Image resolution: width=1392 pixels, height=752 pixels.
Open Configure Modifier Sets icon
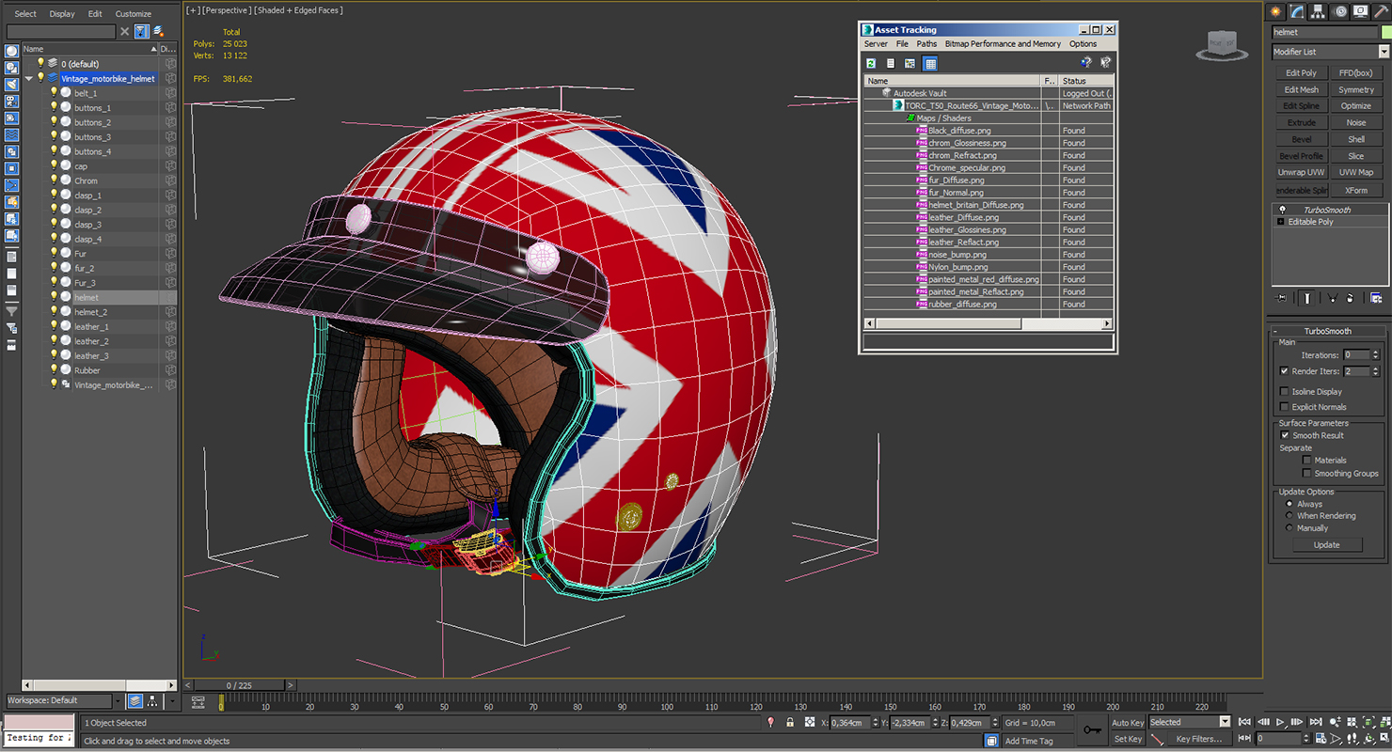(x=1376, y=298)
